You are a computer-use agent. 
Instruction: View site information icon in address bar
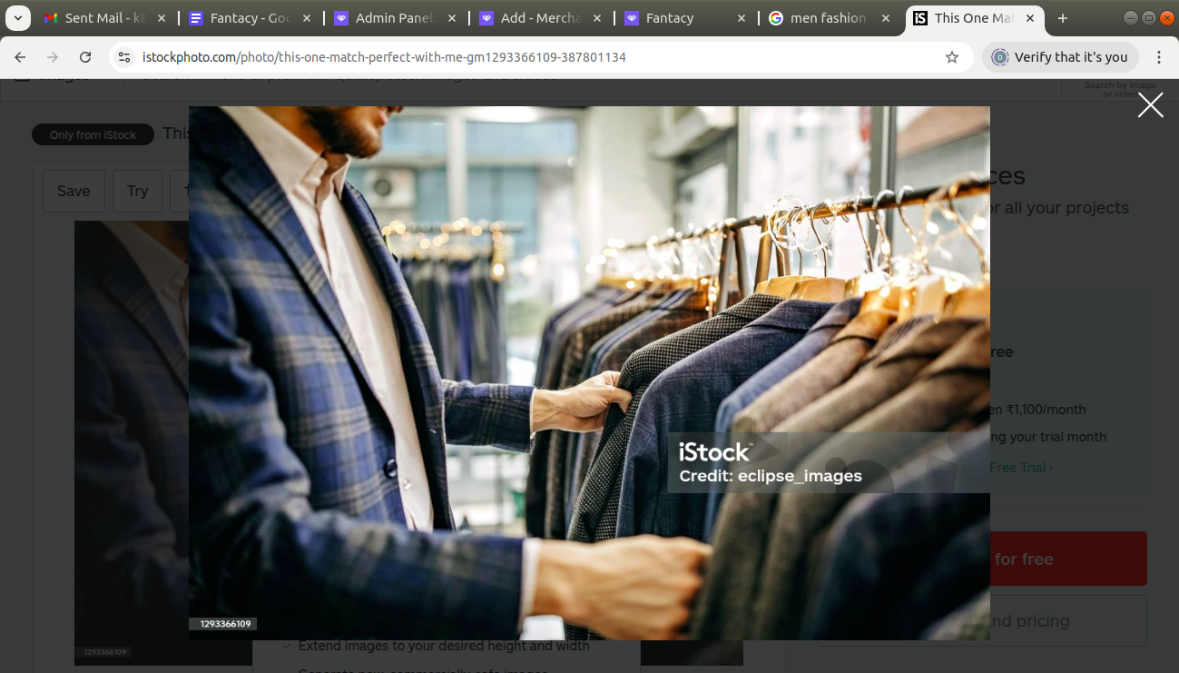coord(125,57)
